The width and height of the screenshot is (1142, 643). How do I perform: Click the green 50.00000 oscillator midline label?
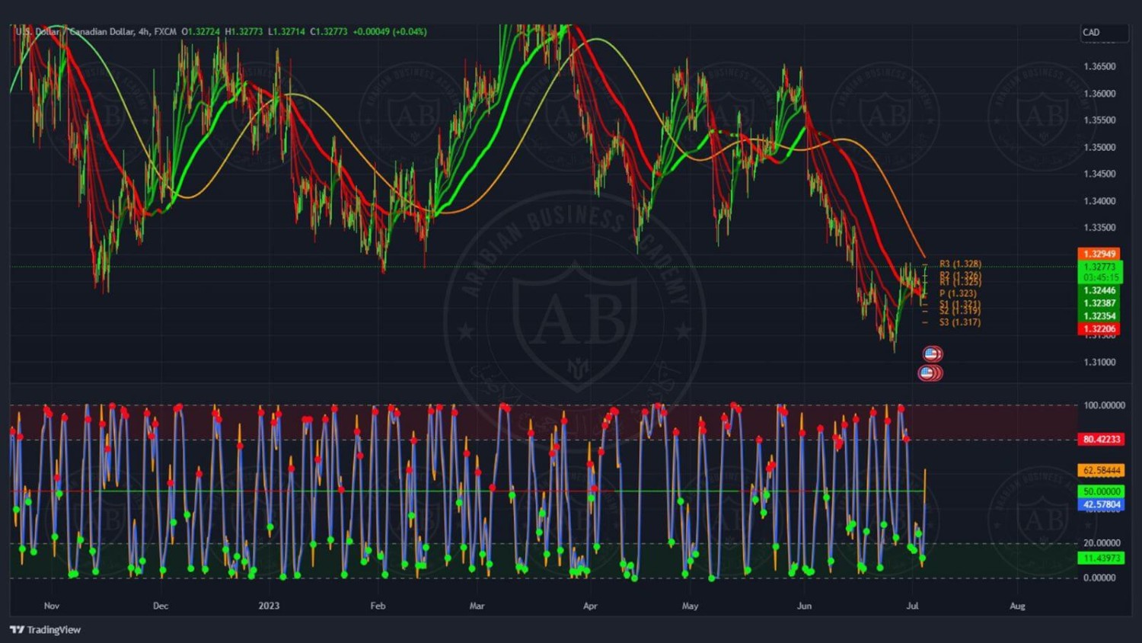(x=1101, y=491)
